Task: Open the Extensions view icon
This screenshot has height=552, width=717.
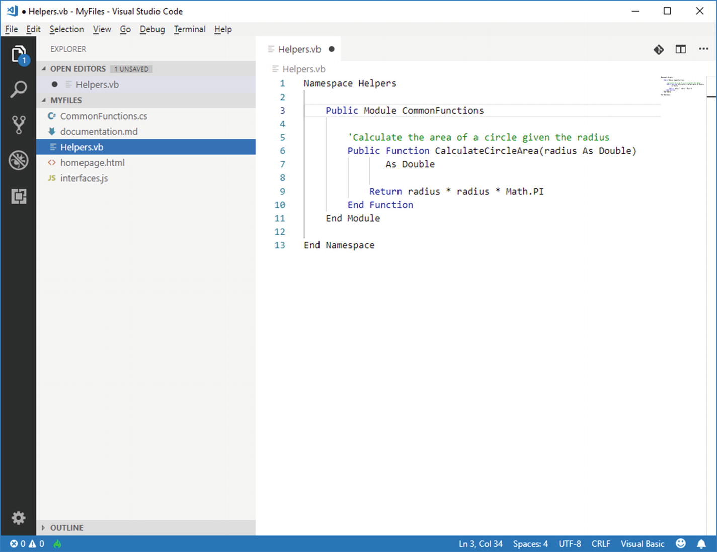Action: click(x=19, y=196)
